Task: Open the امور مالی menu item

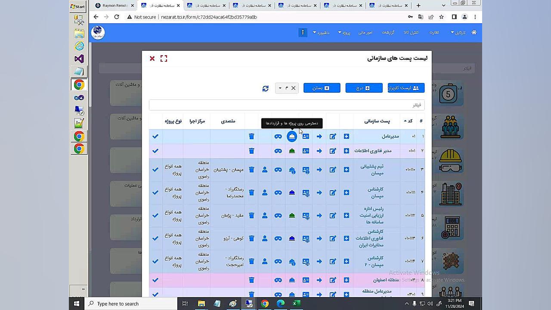Action: point(365,33)
